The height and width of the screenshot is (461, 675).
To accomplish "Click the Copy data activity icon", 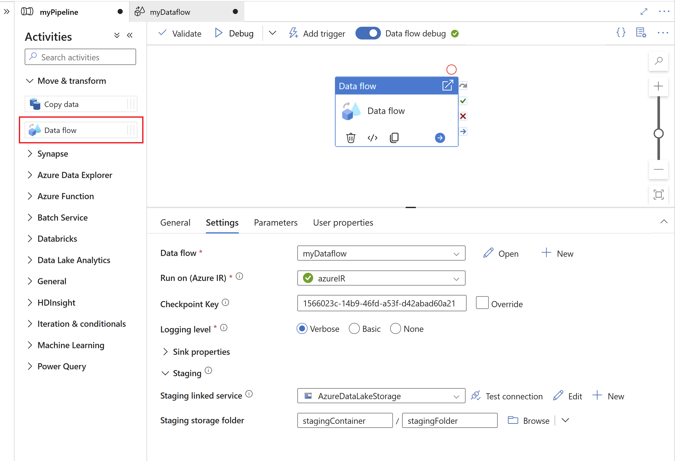I will (34, 104).
